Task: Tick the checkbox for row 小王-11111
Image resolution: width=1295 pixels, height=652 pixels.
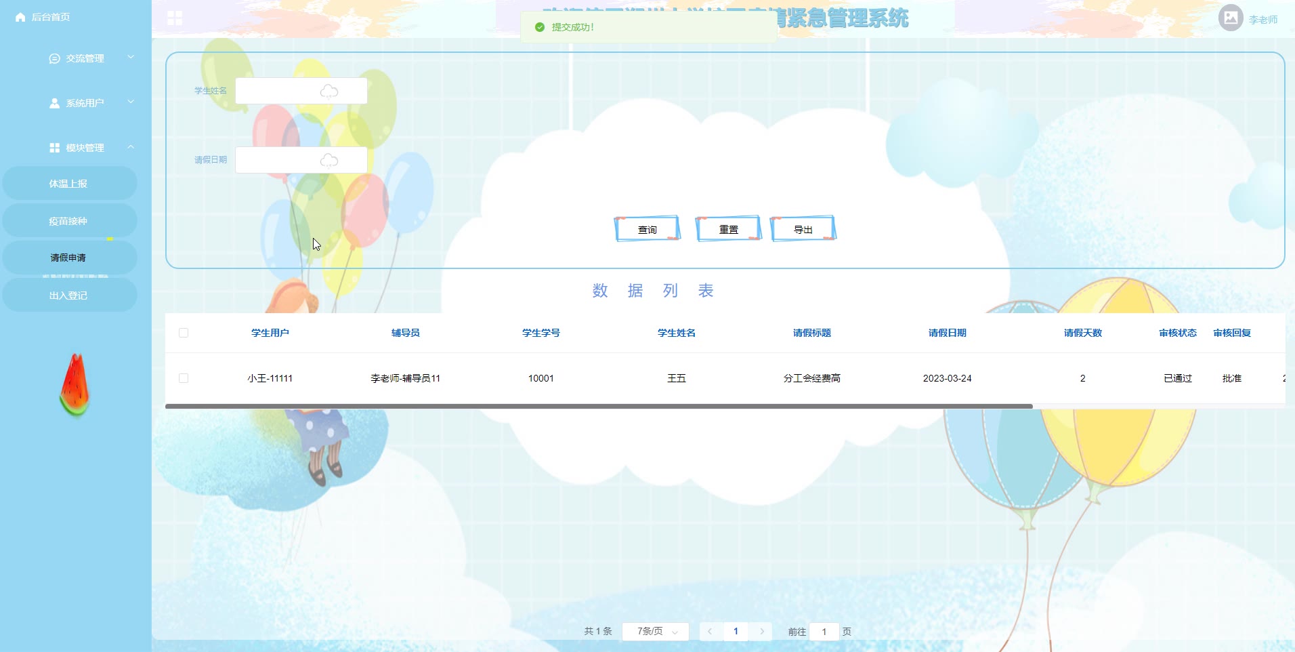Action: pyautogui.click(x=184, y=378)
